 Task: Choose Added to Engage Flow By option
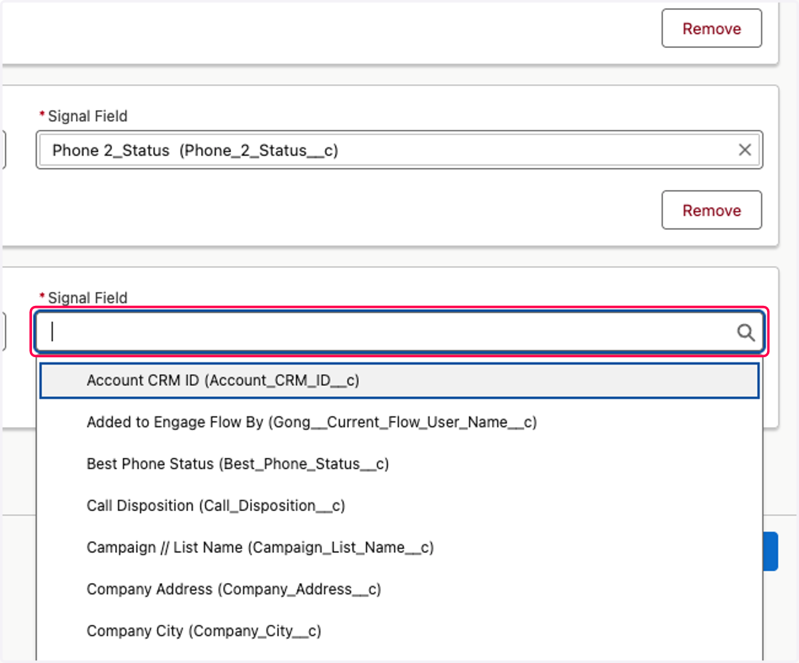[400, 422]
